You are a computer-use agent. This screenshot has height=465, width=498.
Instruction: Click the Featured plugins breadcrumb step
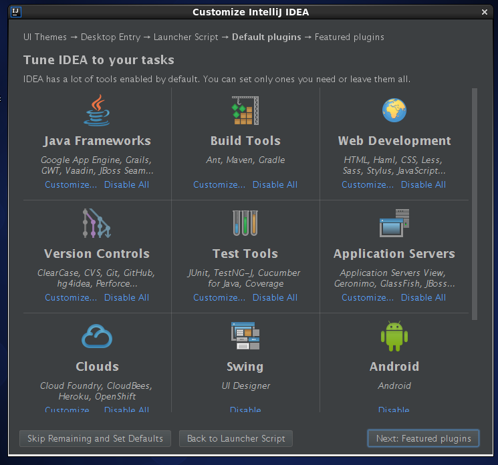(350, 37)
